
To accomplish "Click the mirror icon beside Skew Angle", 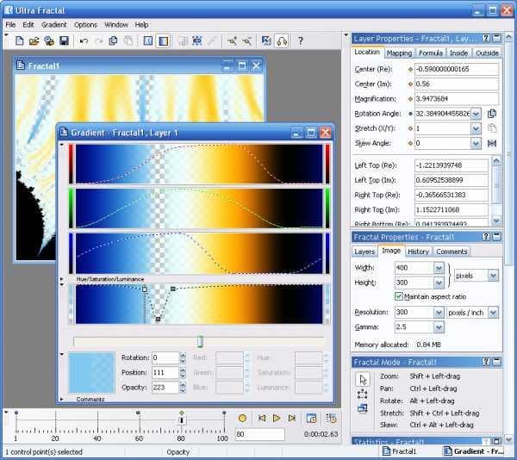I will coord(492,143).
